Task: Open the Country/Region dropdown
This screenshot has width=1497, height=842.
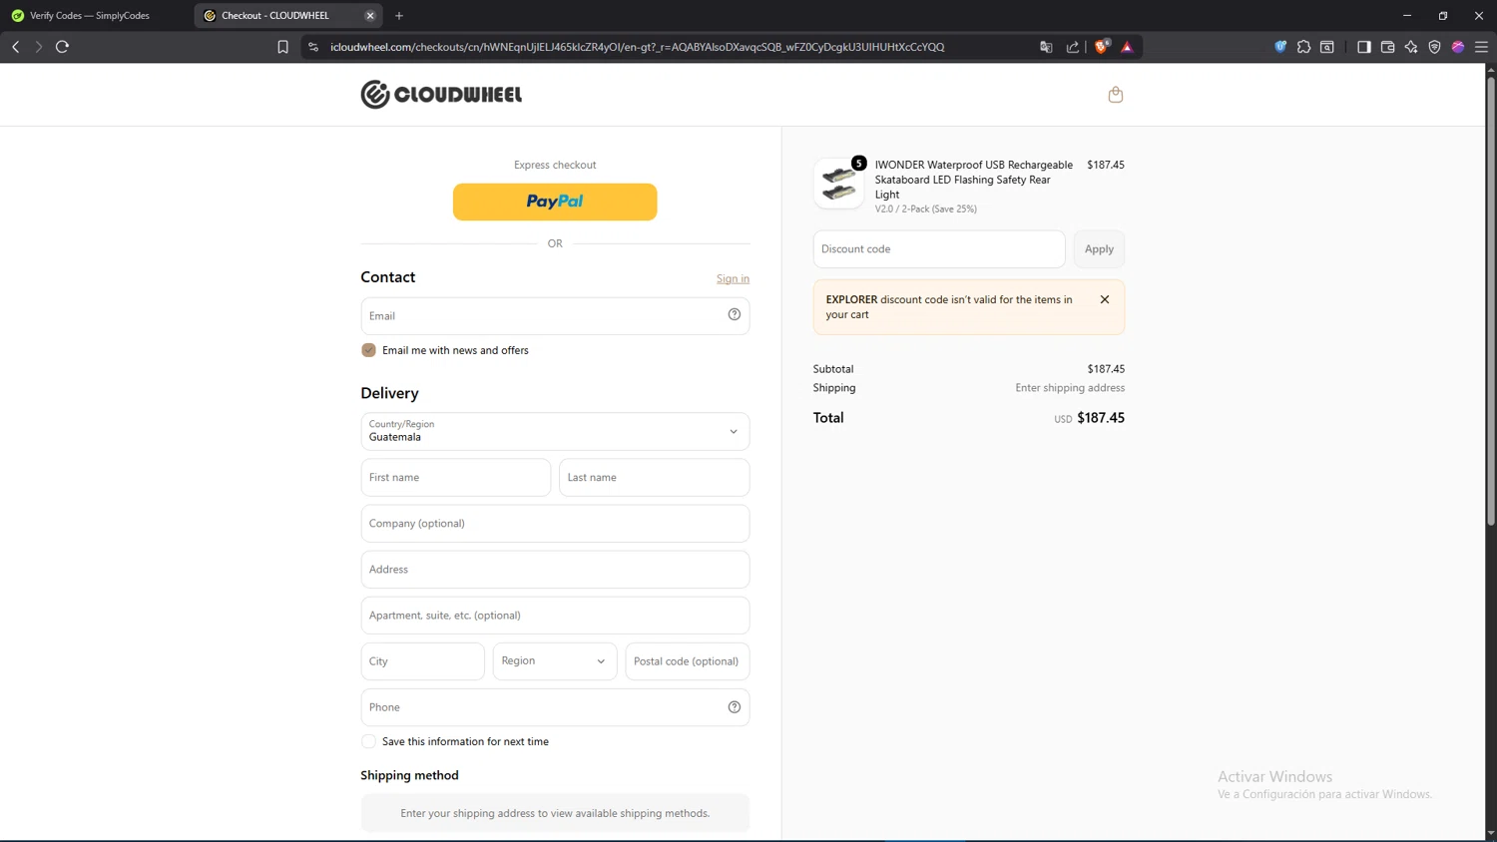Action: coord(555,431)
